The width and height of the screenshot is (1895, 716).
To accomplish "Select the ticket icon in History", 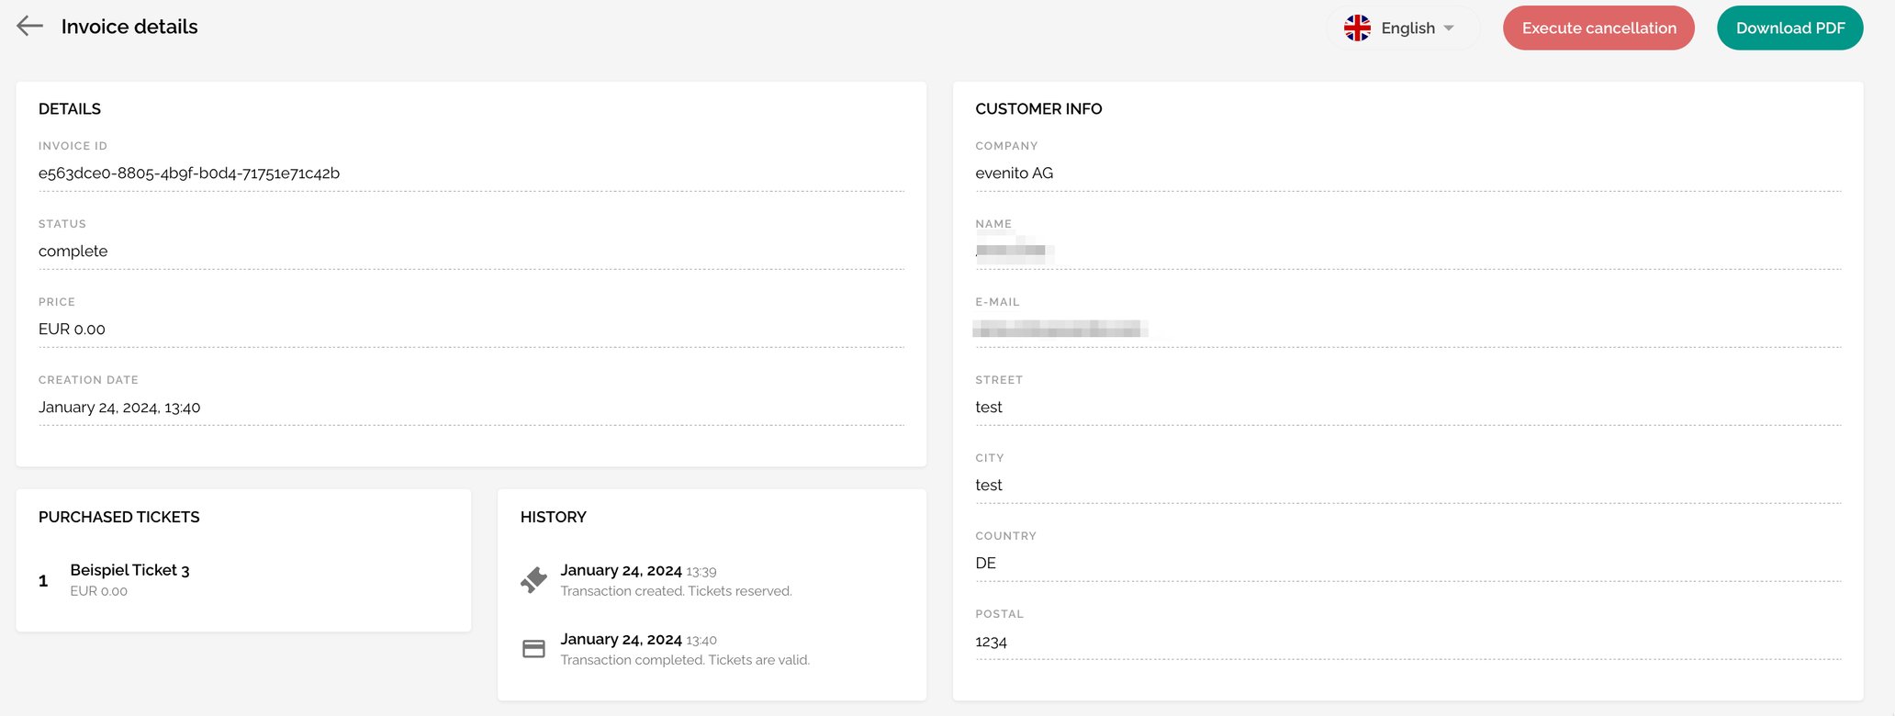I will 533,579.
